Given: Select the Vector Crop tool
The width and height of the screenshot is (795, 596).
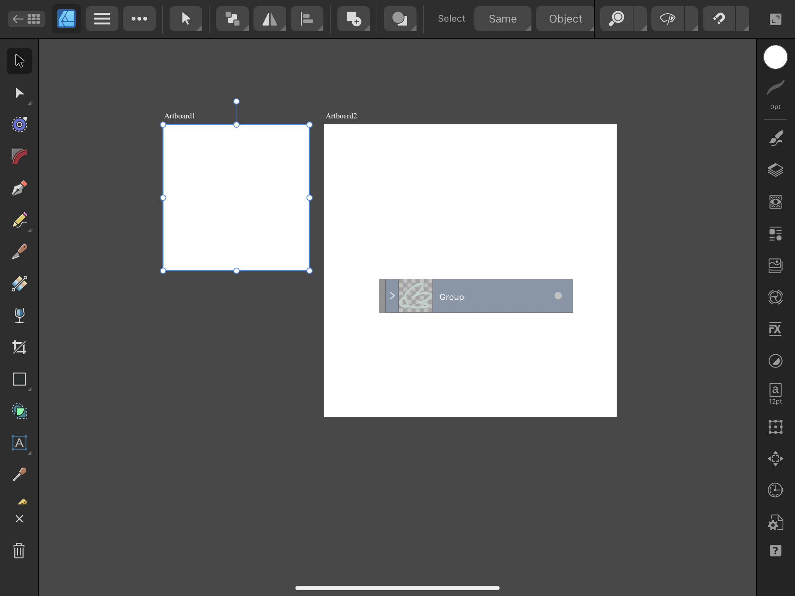Looking at the screenshot, I should (19, 347).
